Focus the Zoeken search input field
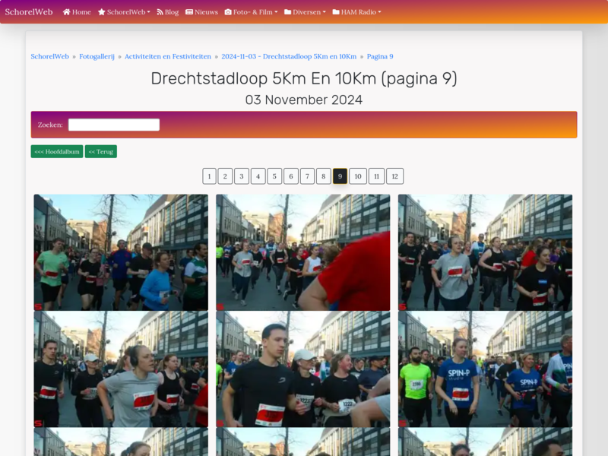608x456 pixels. point(114,125)
